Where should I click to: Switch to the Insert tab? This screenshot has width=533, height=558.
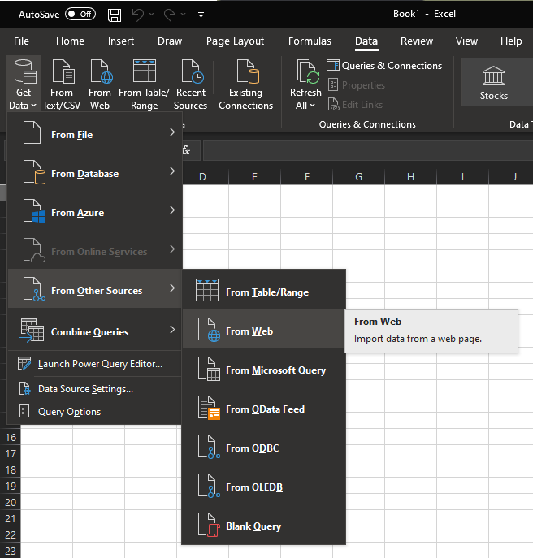(x=121, y=41)
